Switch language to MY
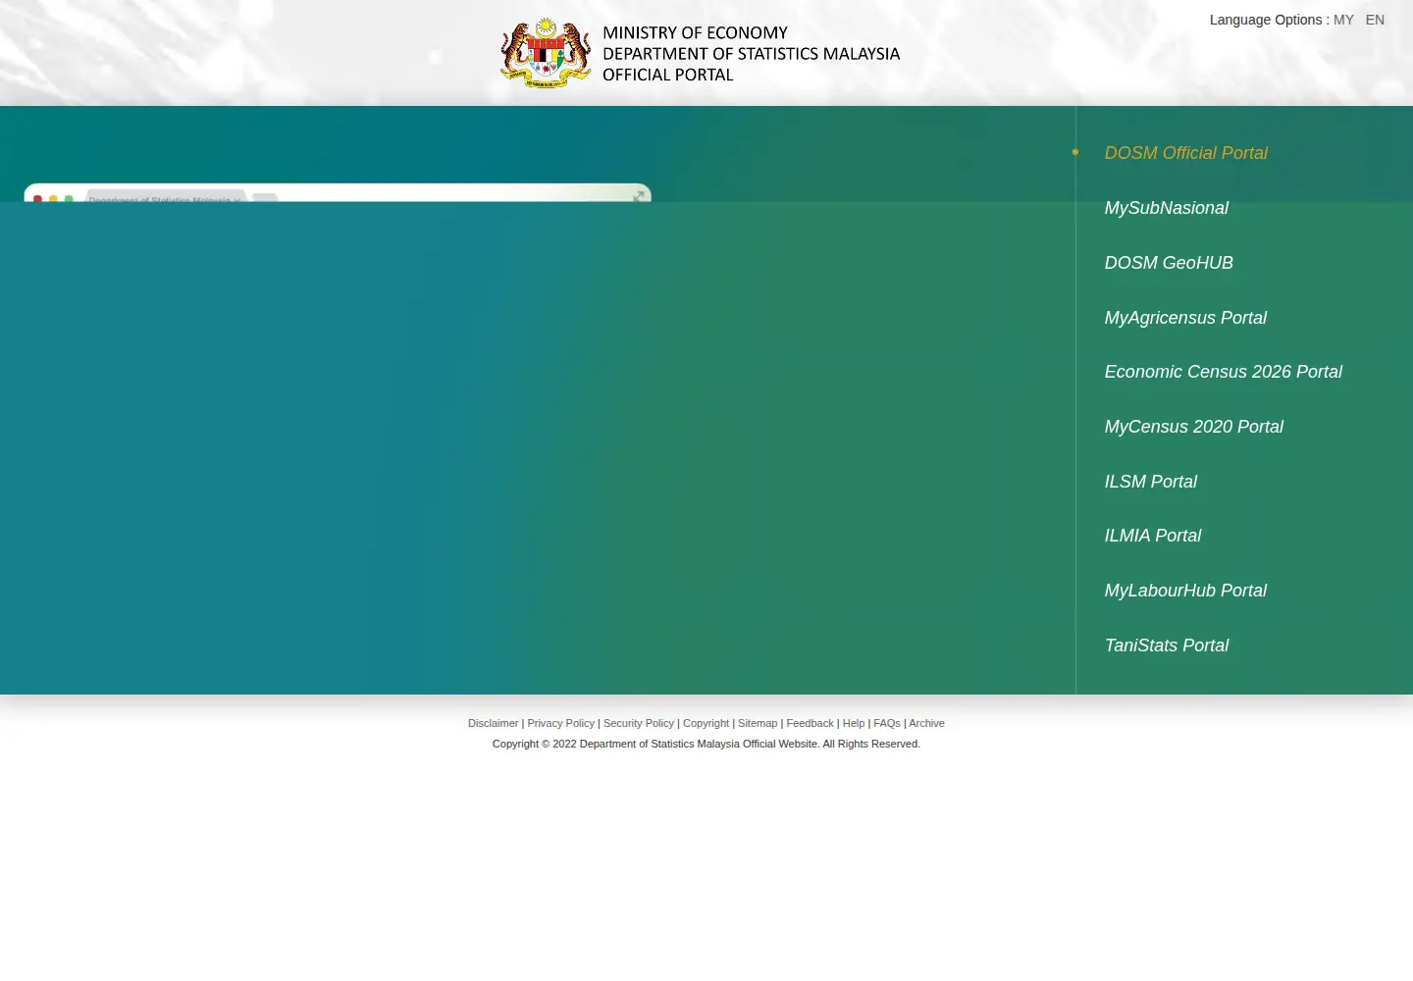This screenshot has width=1413, height=981. 1343,20
